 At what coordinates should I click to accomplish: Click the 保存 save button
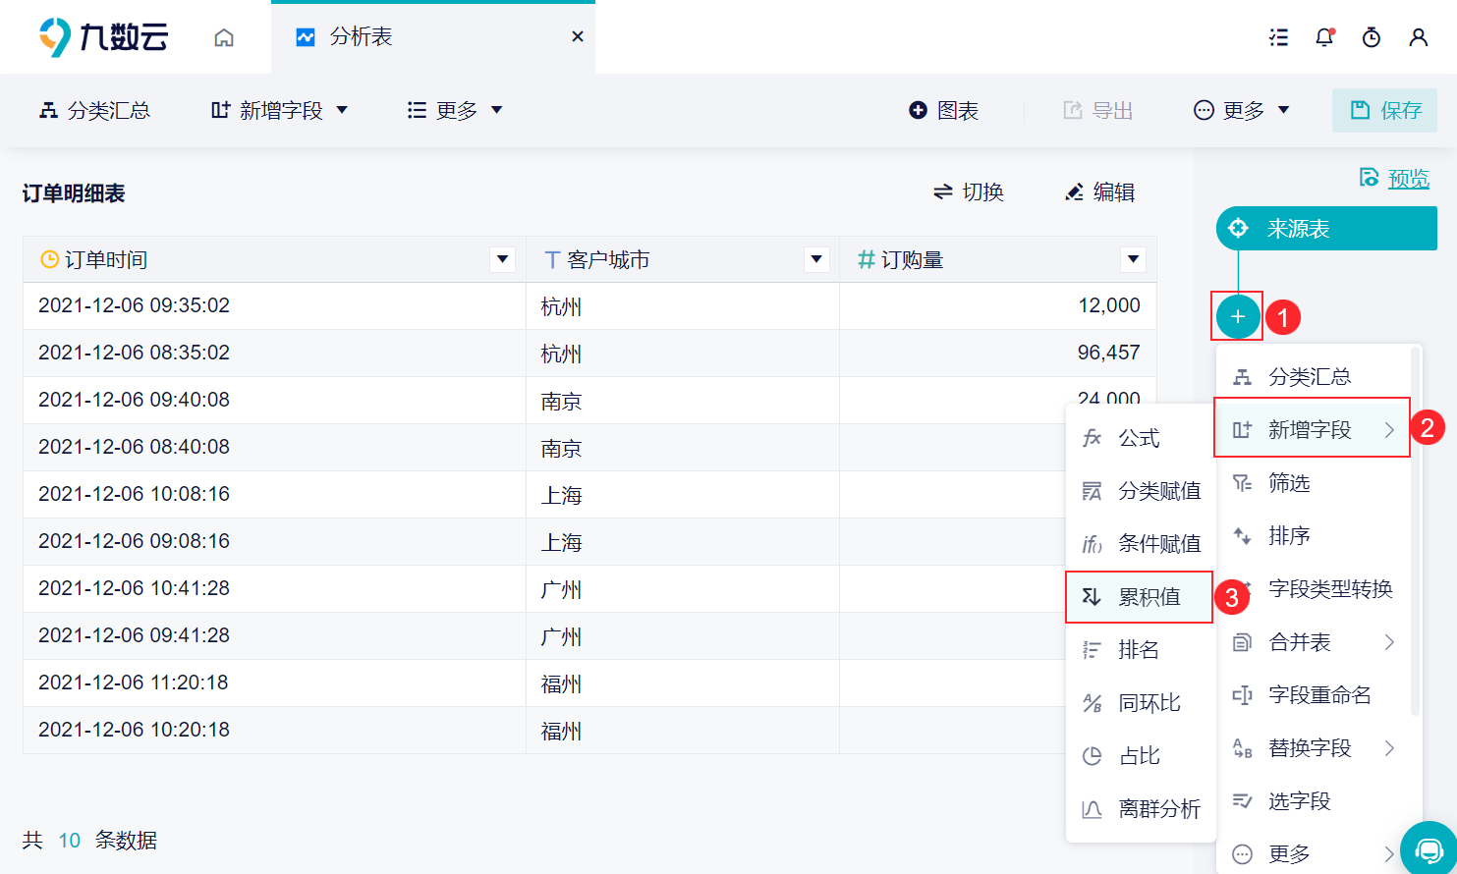coord(1384,110)
